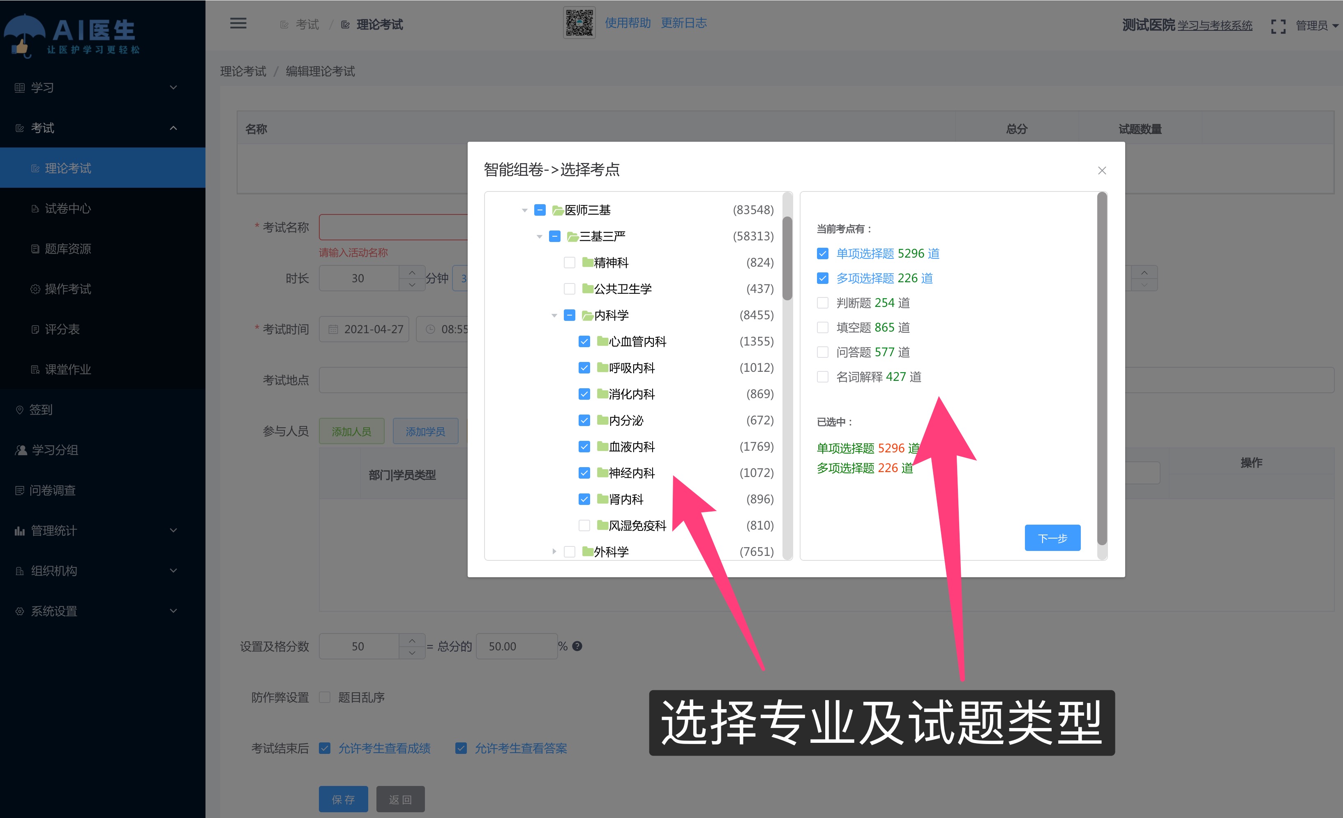1343x818 pixels.
Task: Collapse the 三基三严 tree node arrow
Action: tap(539, 237)
